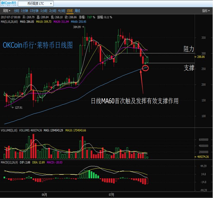Select the 15分钟 timeframe tab

point(34,11)
